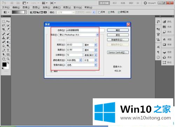Select the Brush tool
The image size is (175, 127).
click(x=8, y=34)
